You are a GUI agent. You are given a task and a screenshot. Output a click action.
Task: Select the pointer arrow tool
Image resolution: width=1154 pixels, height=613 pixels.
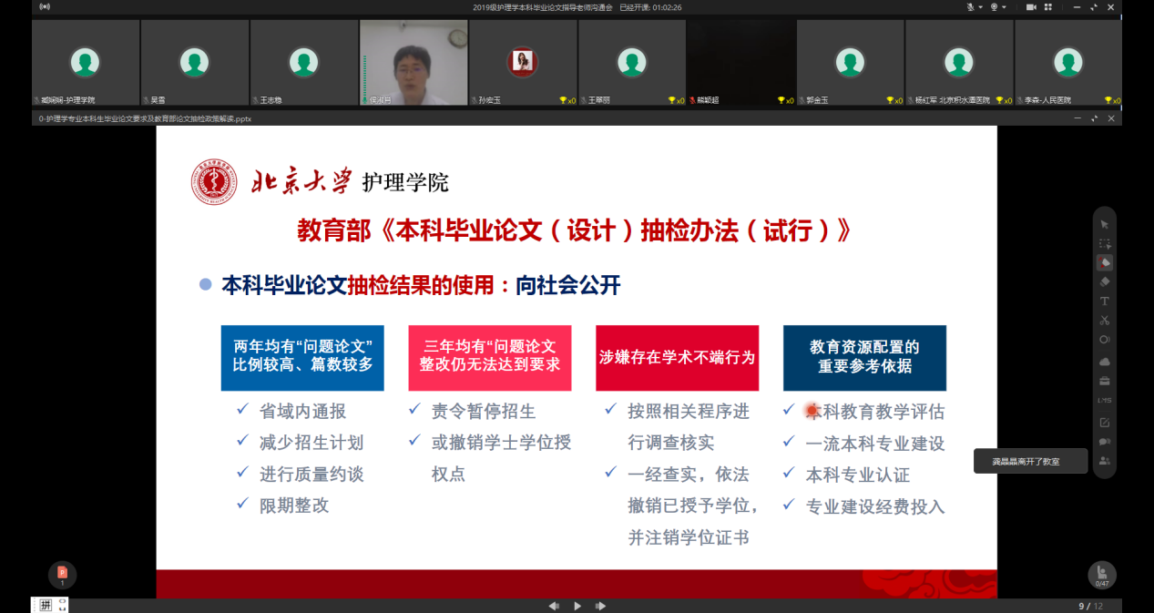[1104, 224]
